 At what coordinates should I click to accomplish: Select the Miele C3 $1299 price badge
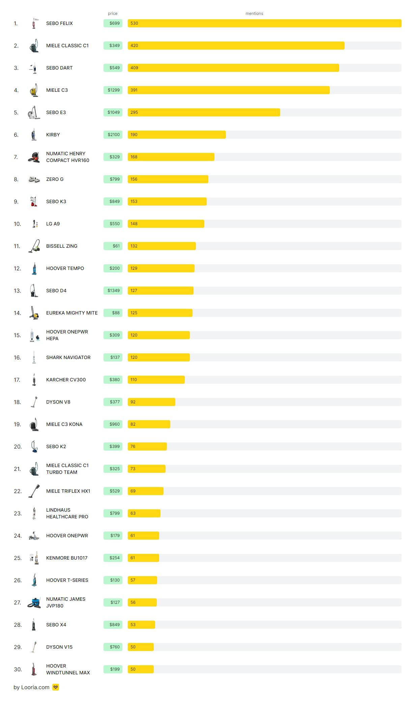[x=113, y=90]
